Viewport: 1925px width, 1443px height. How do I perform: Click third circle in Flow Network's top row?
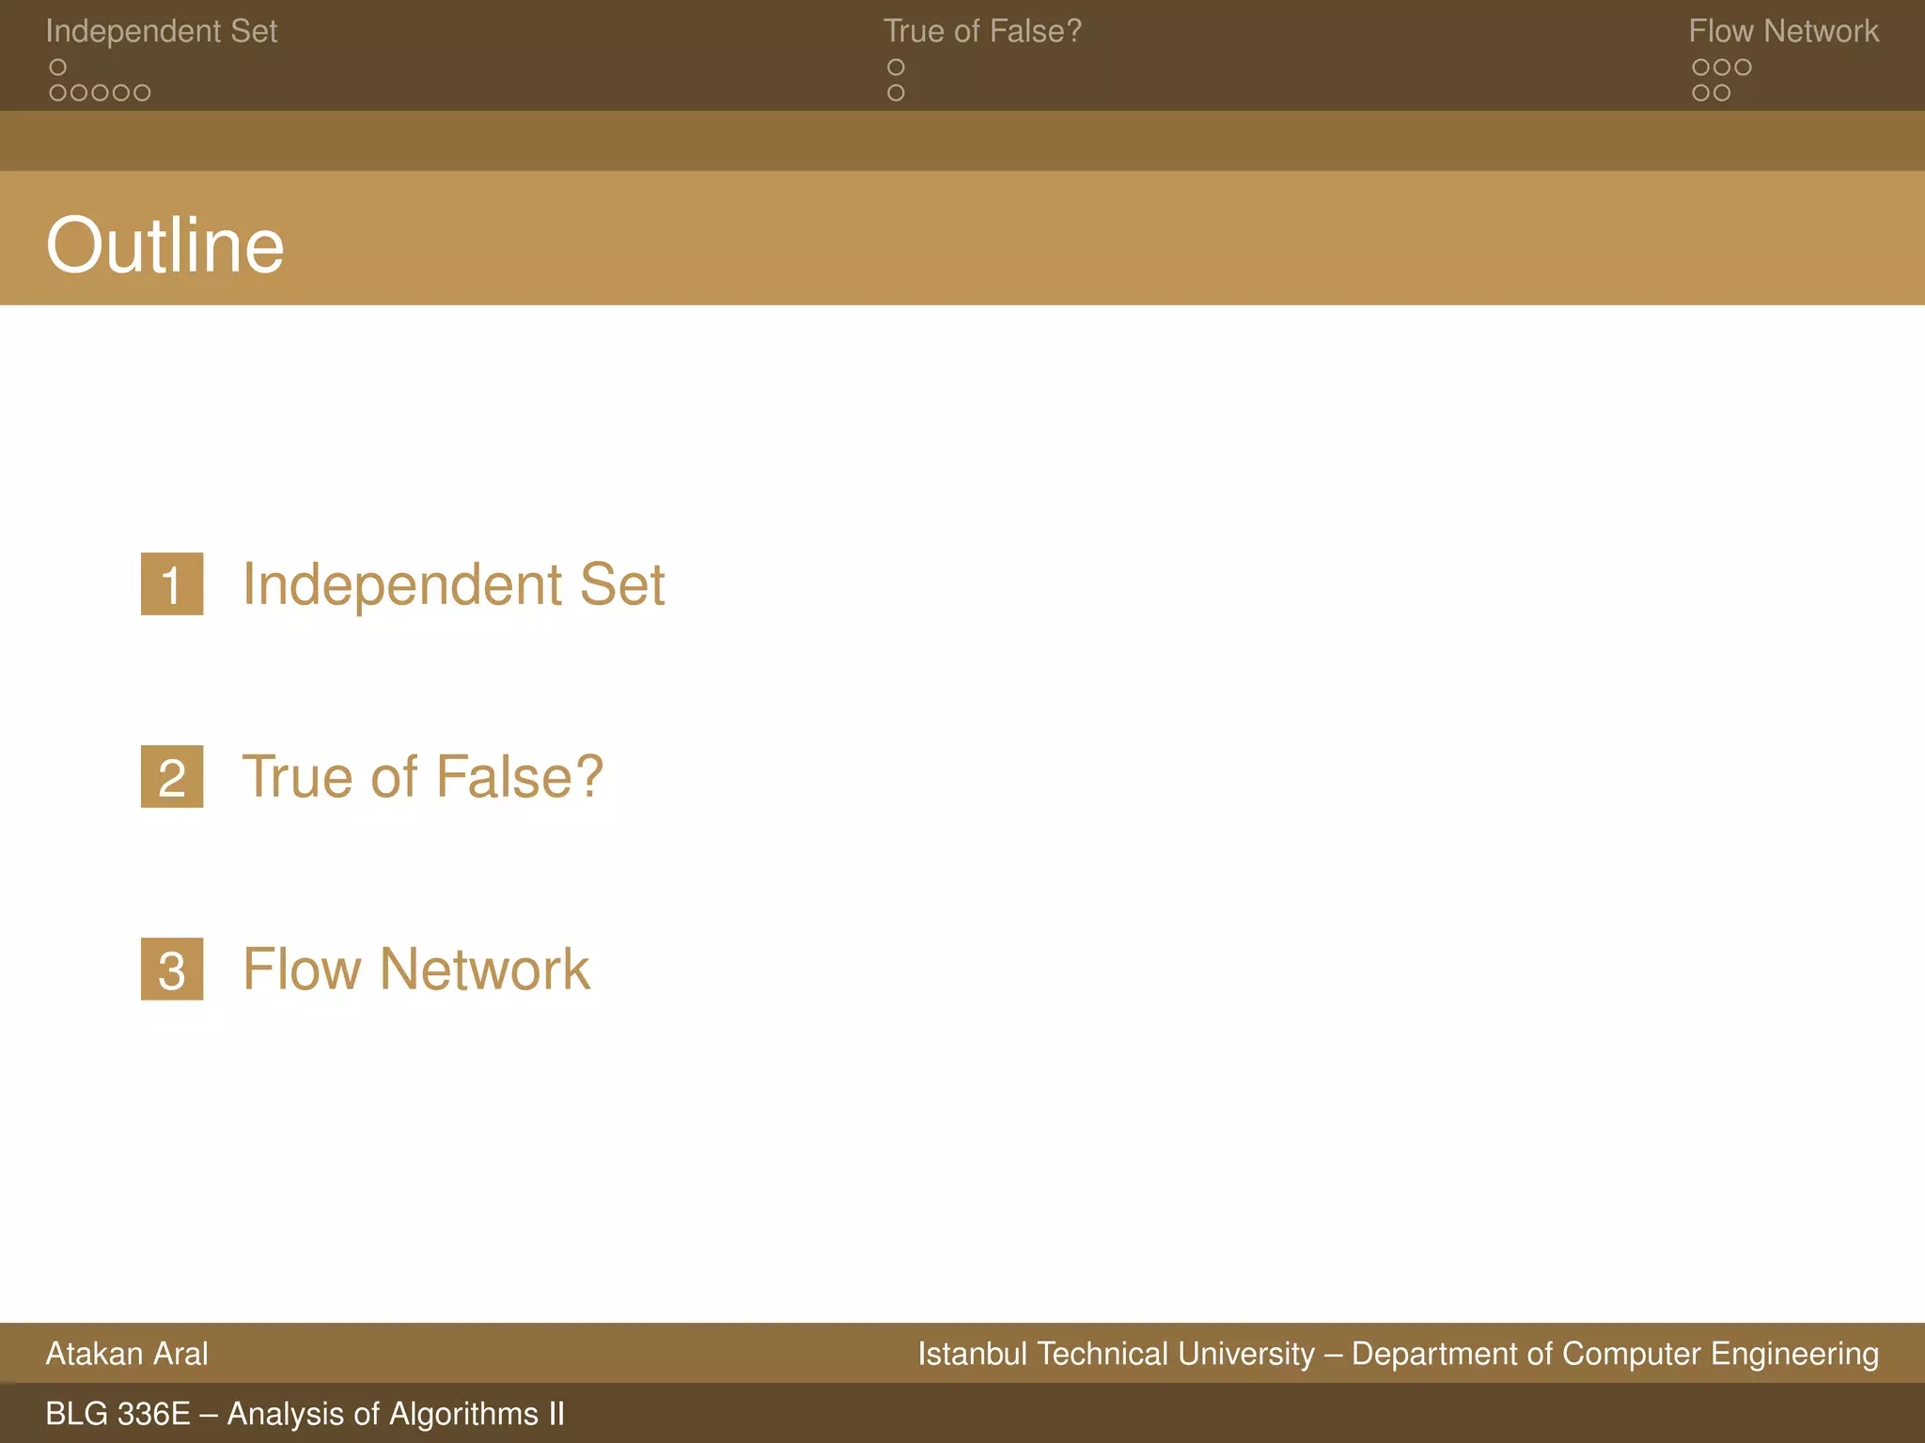pos(1743,68)
